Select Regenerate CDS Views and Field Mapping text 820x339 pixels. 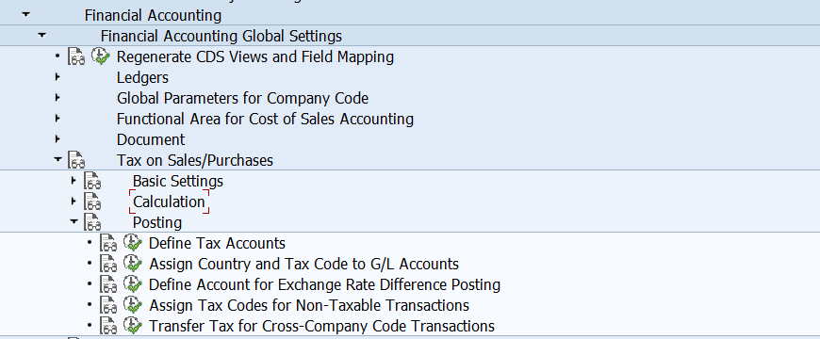255,56
